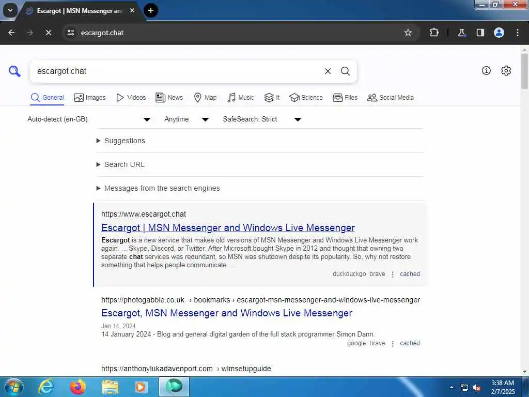Image resolution: width=529 pixels, height=397 pixels.
Task: Open Windows Media Player from taskbar
Action: tap(141, 387)
